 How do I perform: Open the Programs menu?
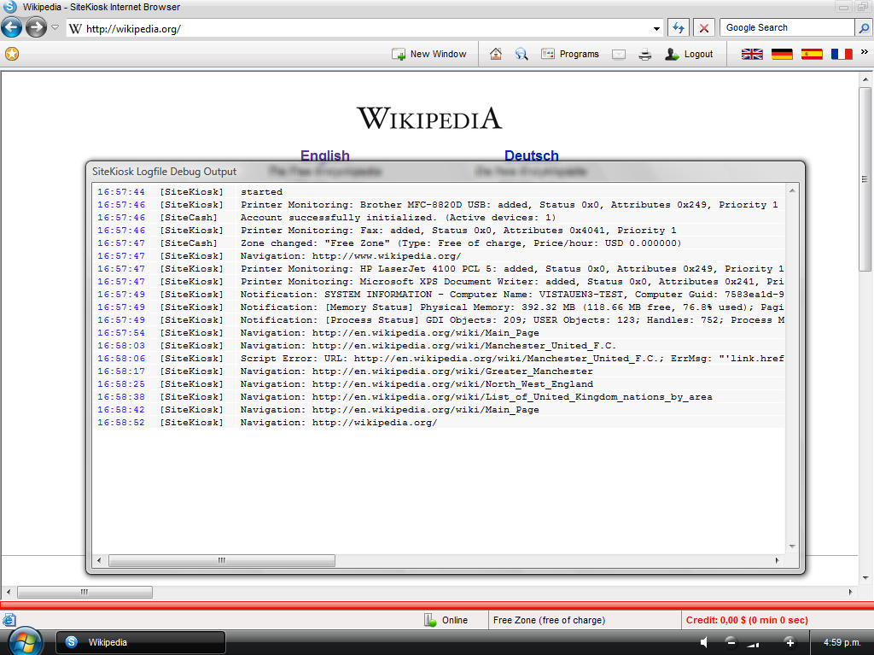[x=570, y=54]
